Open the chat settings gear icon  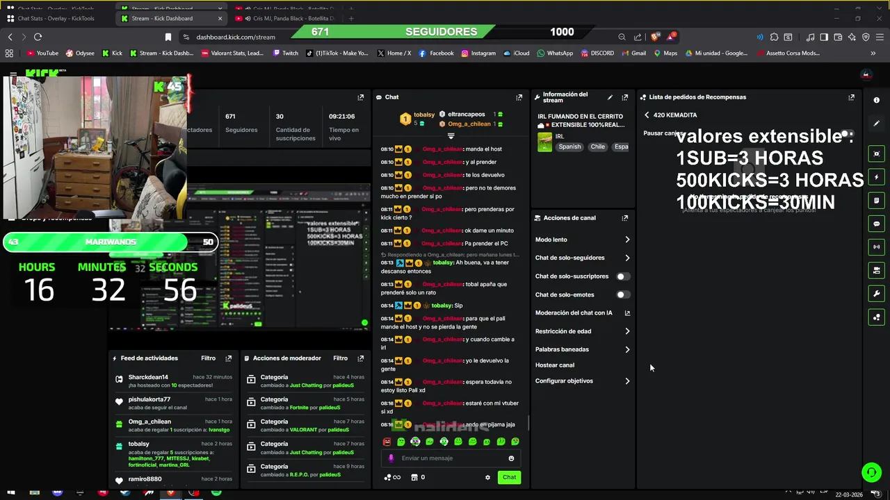pos(487,477)
